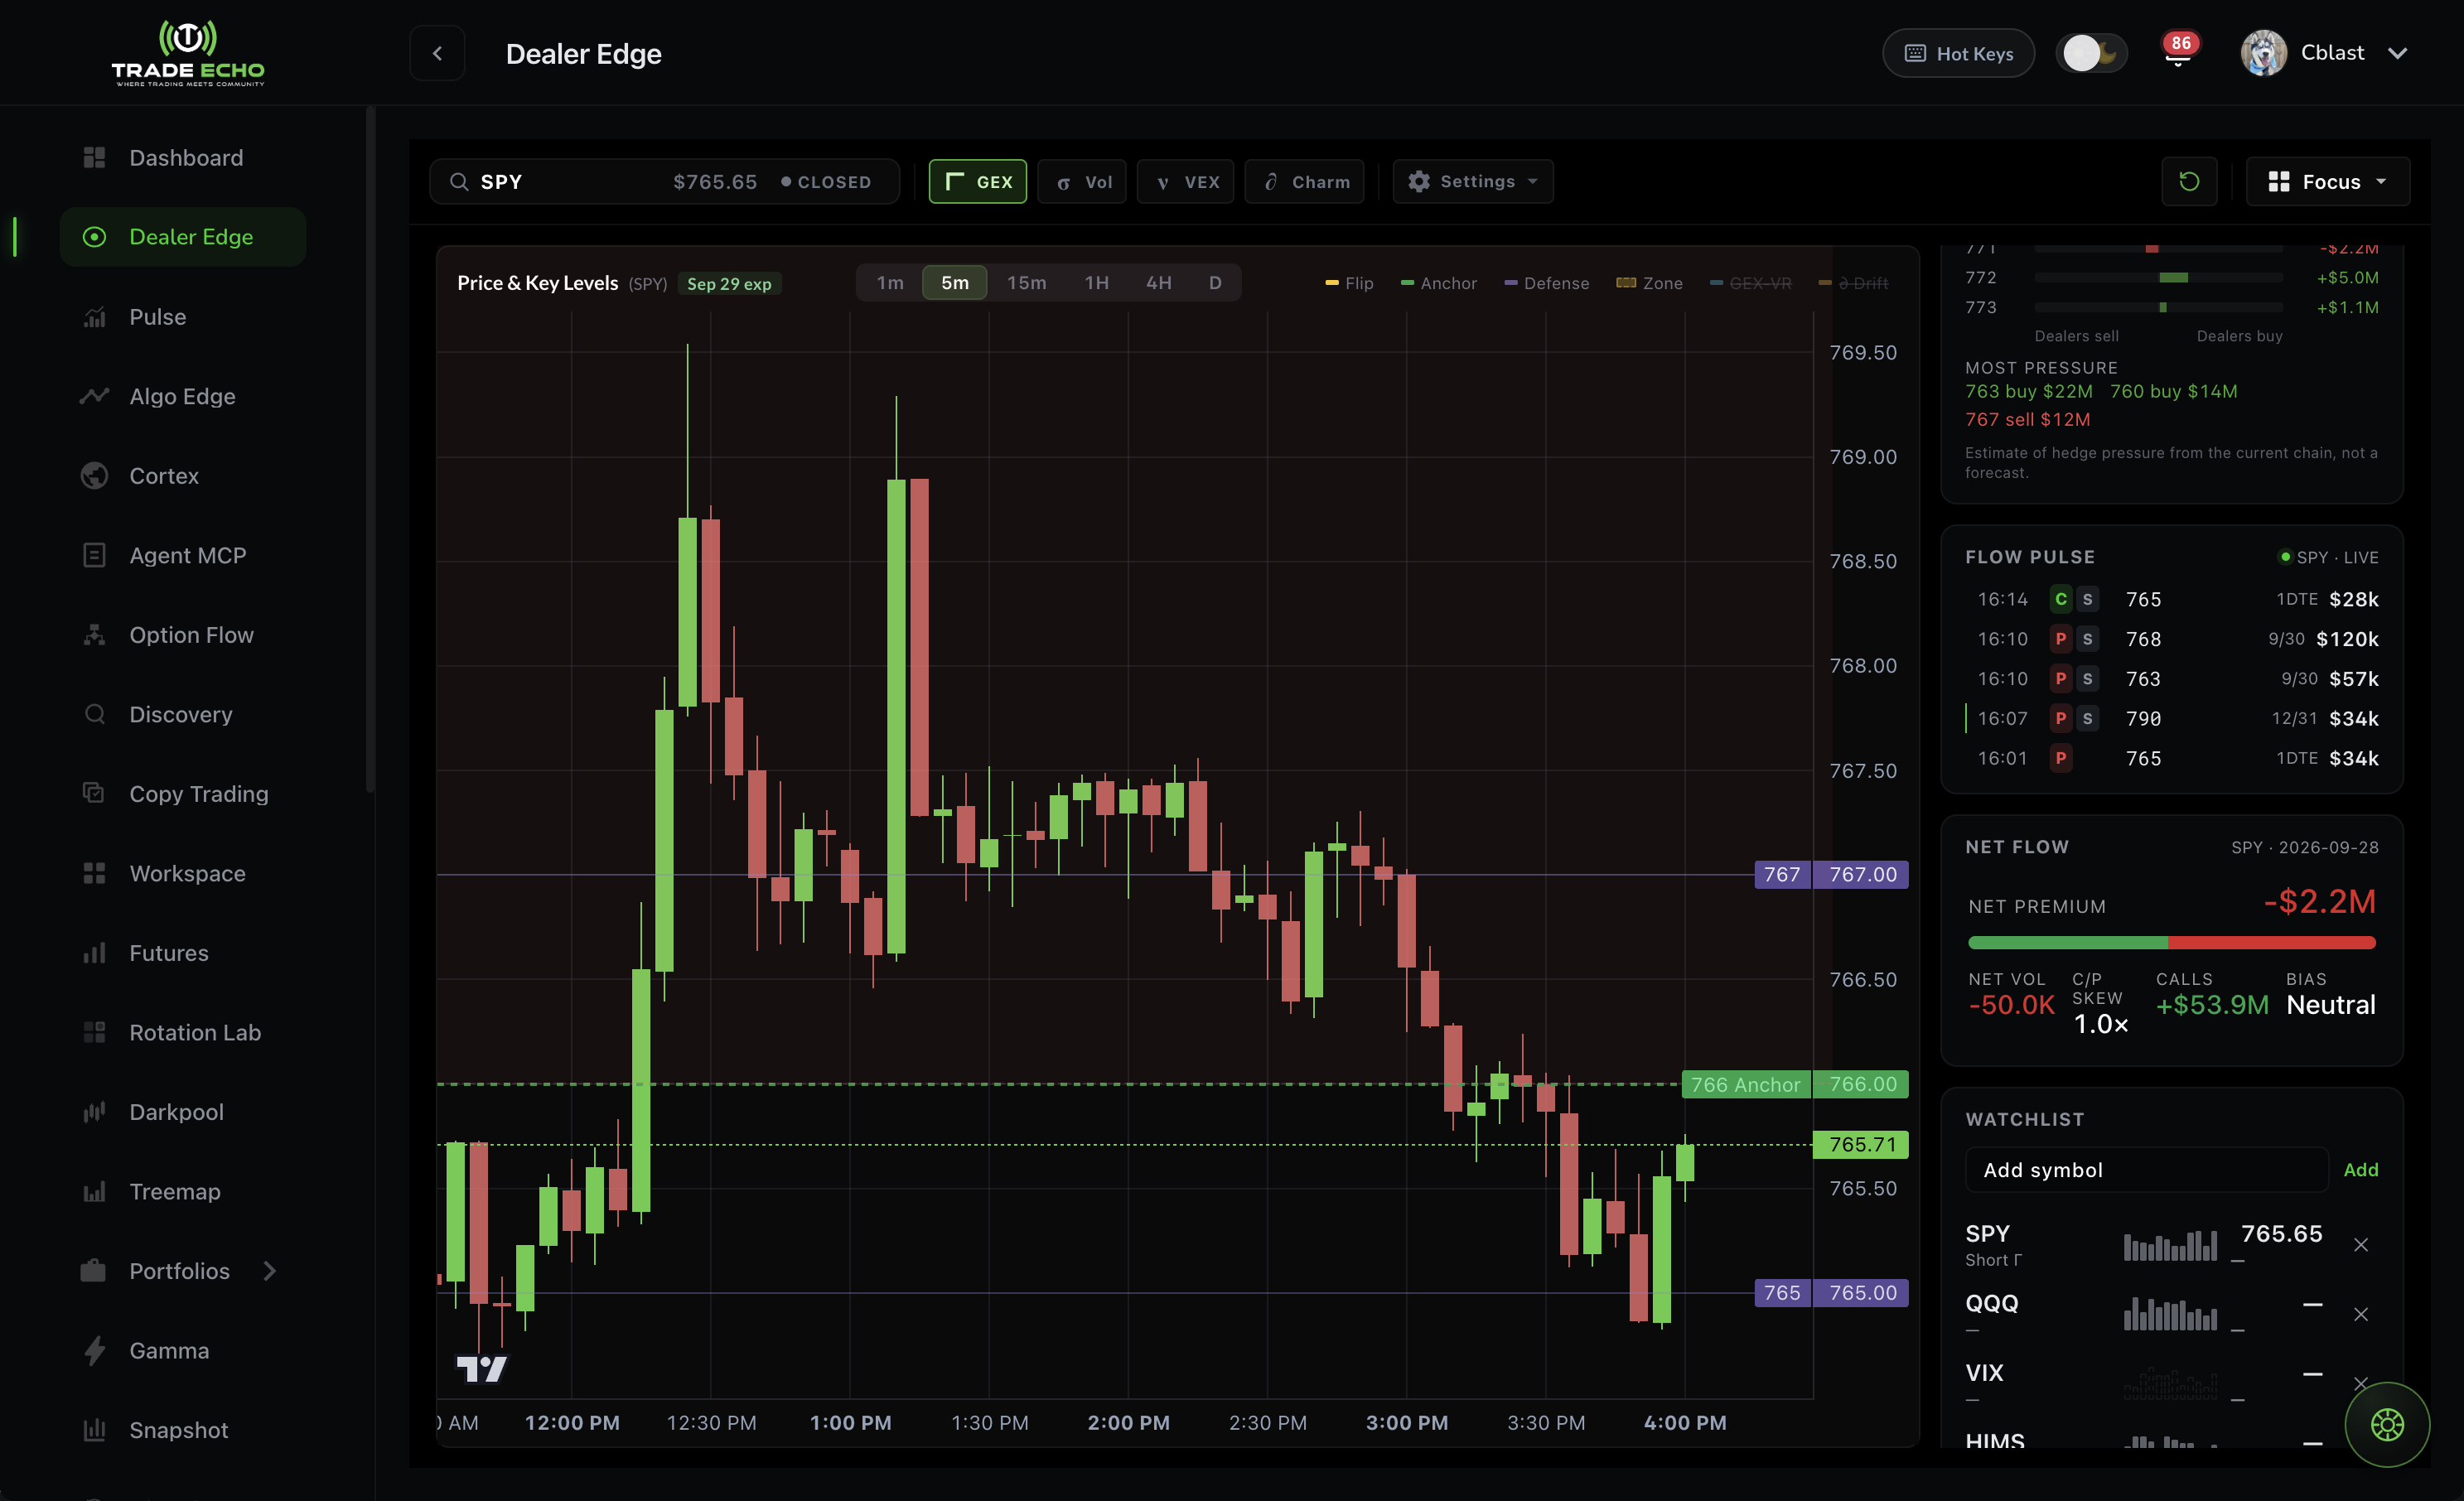Screen dimensions: 2464x1501
Task: Switch to the Vol view tab
Action: (1082, 182)
